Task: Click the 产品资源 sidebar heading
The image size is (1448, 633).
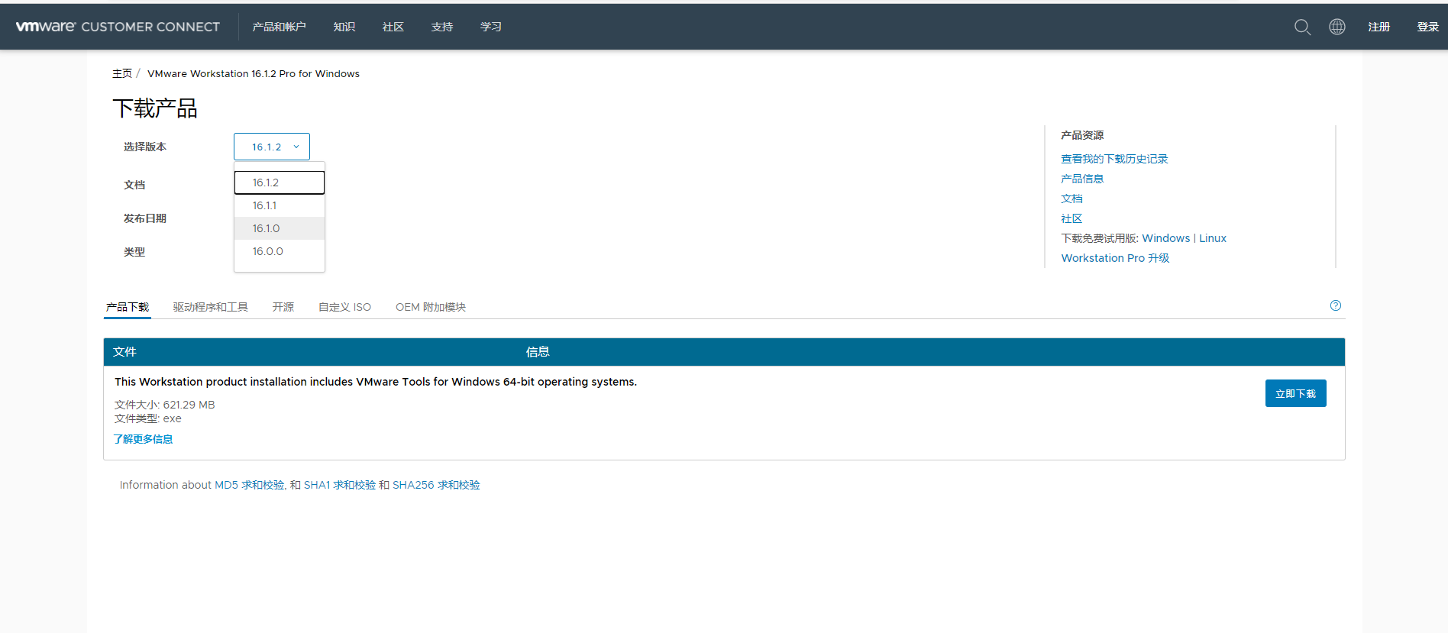Action: tap(1082, 135)
